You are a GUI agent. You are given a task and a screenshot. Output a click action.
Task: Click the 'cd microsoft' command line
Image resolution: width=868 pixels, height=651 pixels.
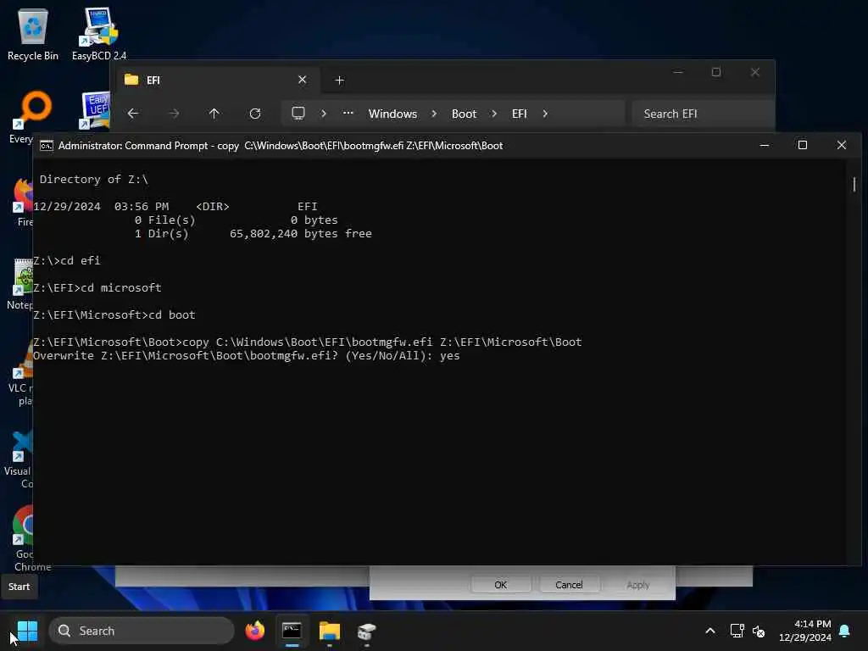pos(97,288)
